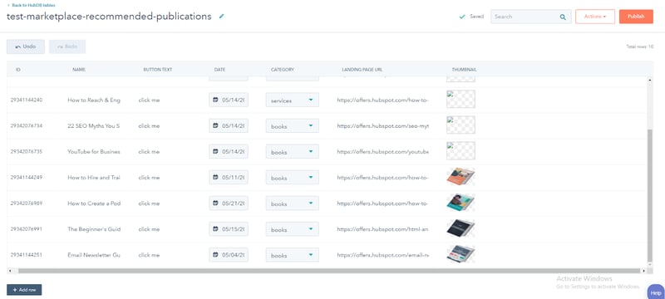
Task: Click thumbnail for Beginner's Guide row
Action: 461,228
